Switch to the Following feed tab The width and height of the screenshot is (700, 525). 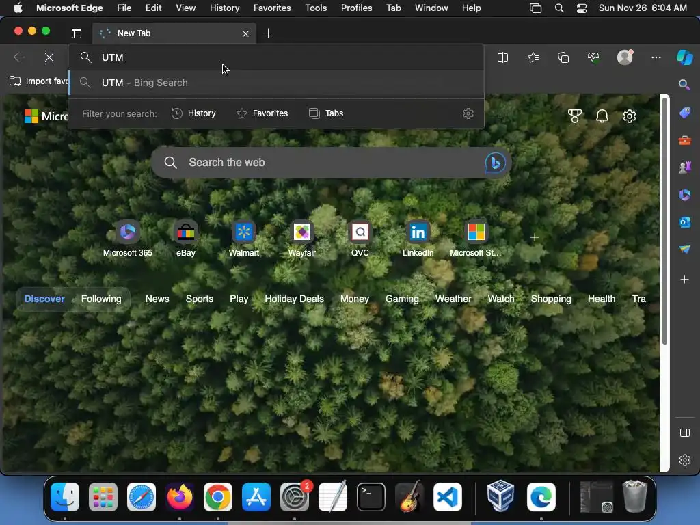click(x=101, y=299)
